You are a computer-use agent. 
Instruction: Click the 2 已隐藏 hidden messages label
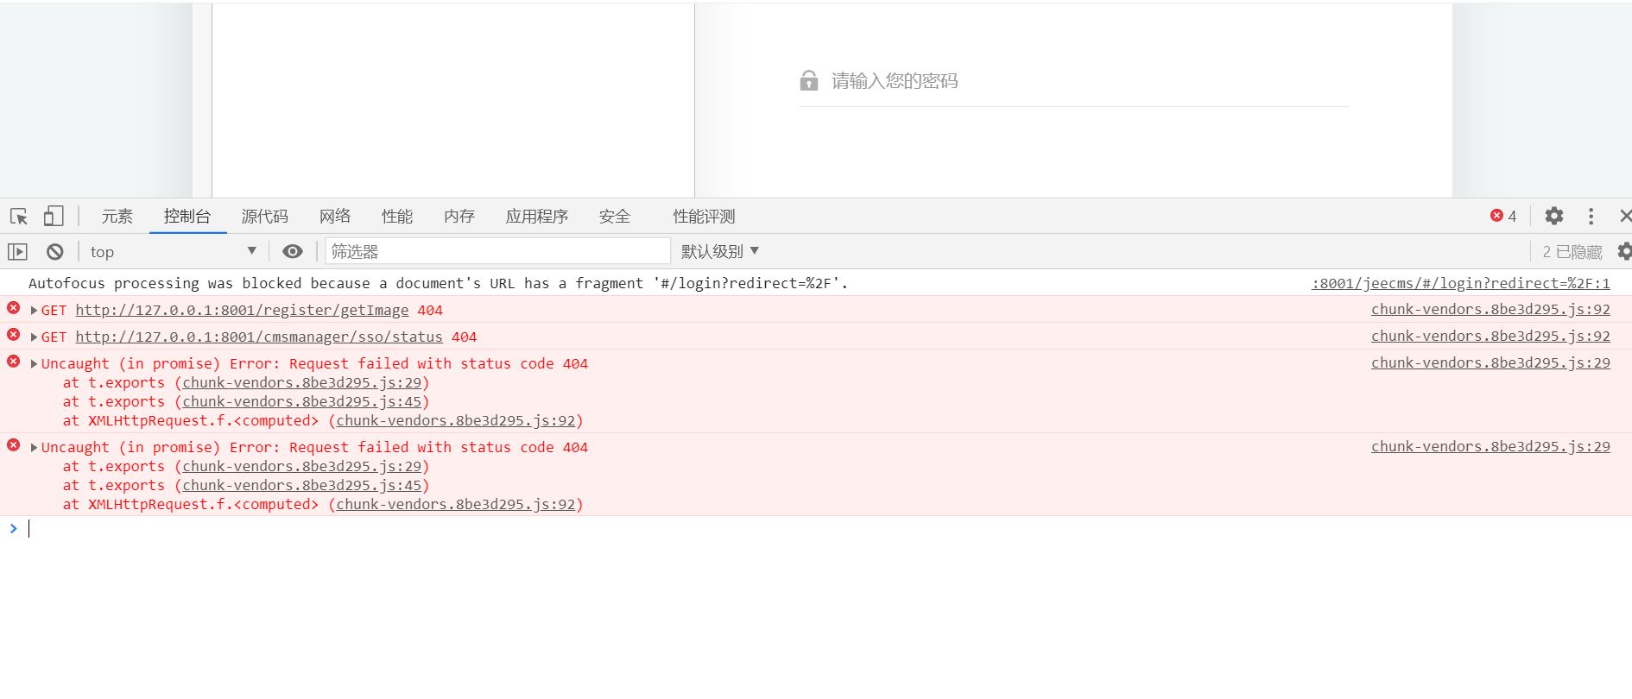click(1572, 252)
